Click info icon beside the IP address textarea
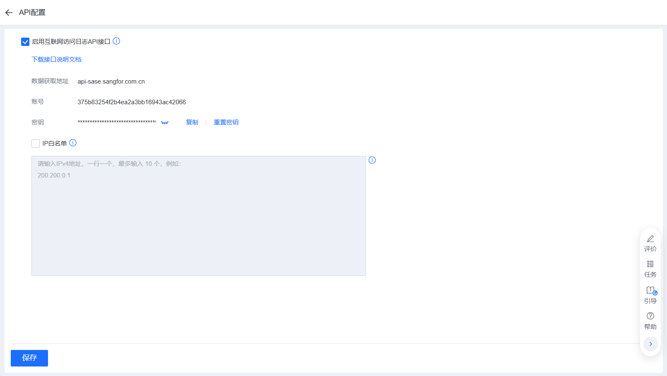The height and width of the screenshot is (376, 667). pyautogui.click(x=372, y=160)
